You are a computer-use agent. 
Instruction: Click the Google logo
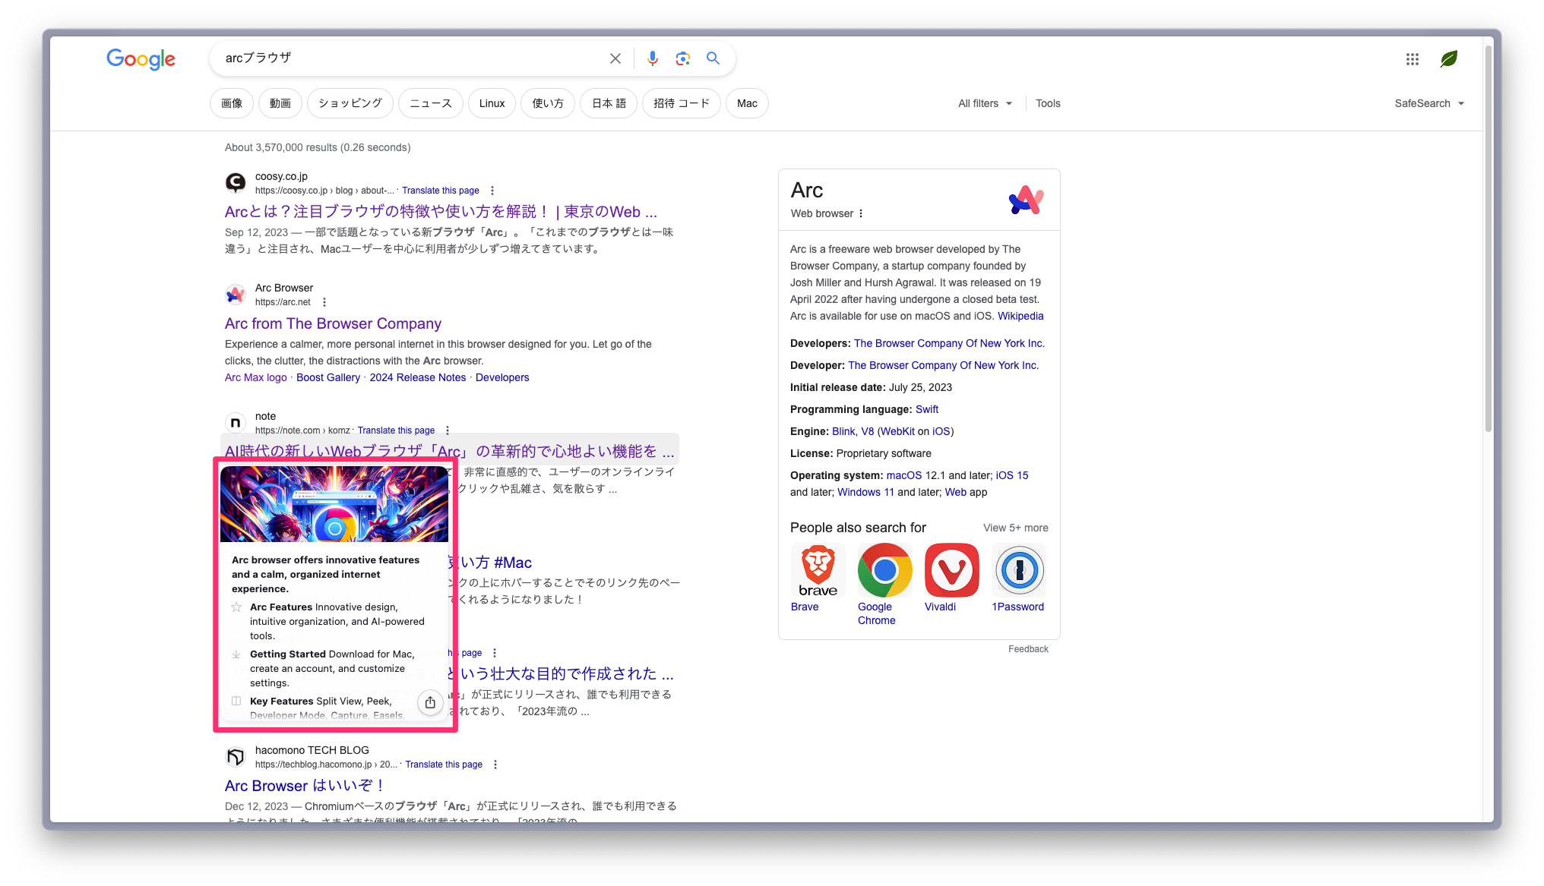[141, 58]
